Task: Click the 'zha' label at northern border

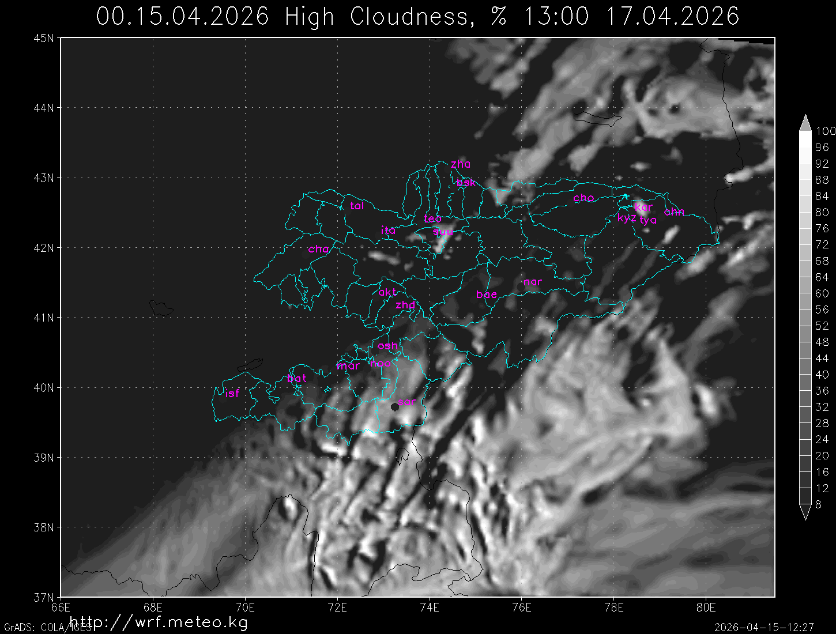Action: pos(461,164)
